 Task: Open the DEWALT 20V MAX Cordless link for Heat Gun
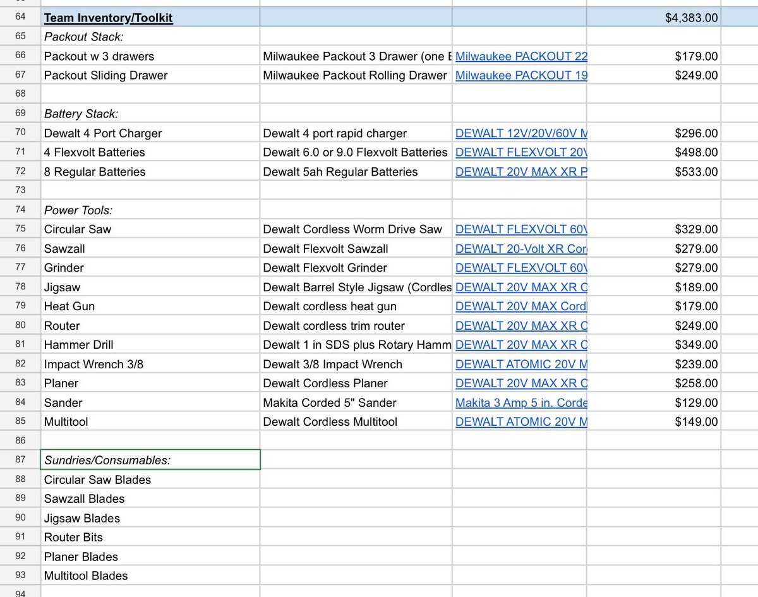(520, 306)
